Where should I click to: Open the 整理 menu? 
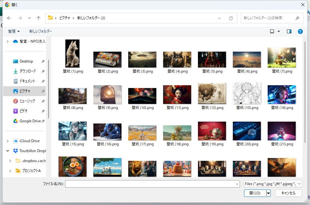point(14,31)
